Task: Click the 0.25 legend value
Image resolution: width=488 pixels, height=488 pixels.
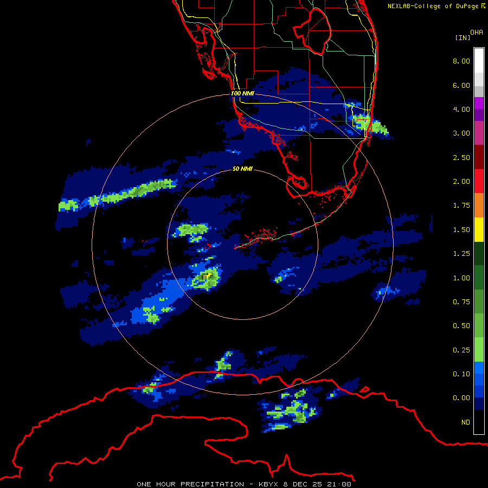Action: click(x=461, y=350)
